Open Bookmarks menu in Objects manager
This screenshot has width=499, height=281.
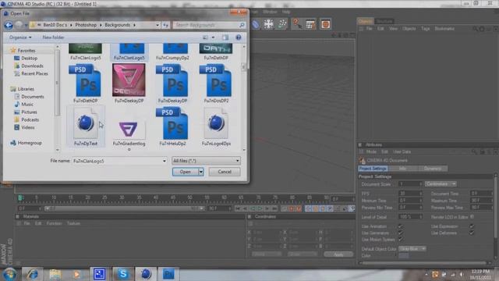click(444, 29)
